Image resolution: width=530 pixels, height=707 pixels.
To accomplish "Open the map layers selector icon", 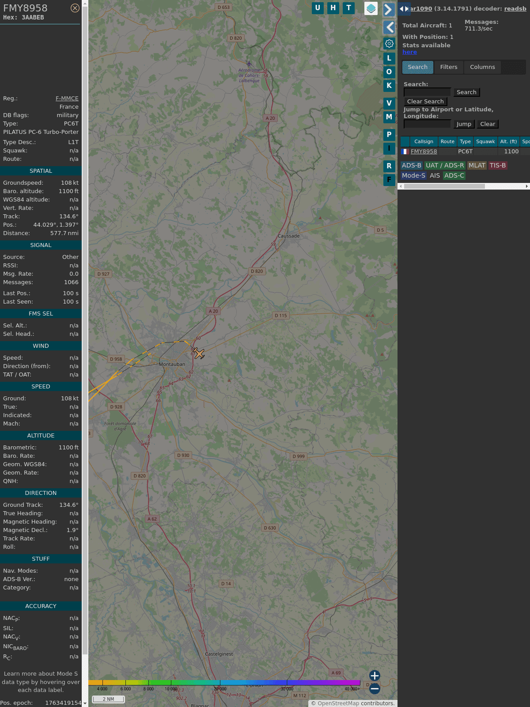I will [x=371, y=8].
